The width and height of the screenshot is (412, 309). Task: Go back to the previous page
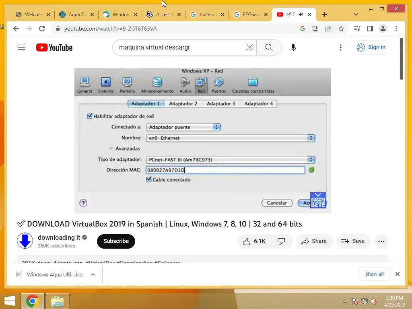click(16, 29)
